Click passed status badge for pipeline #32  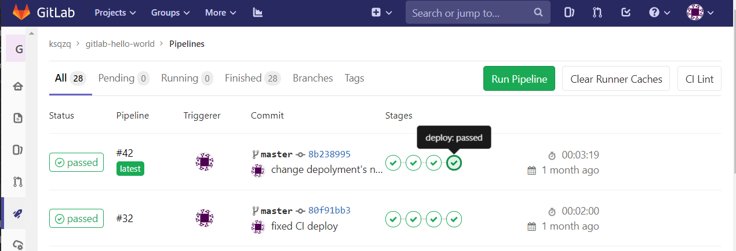[76, 219]
